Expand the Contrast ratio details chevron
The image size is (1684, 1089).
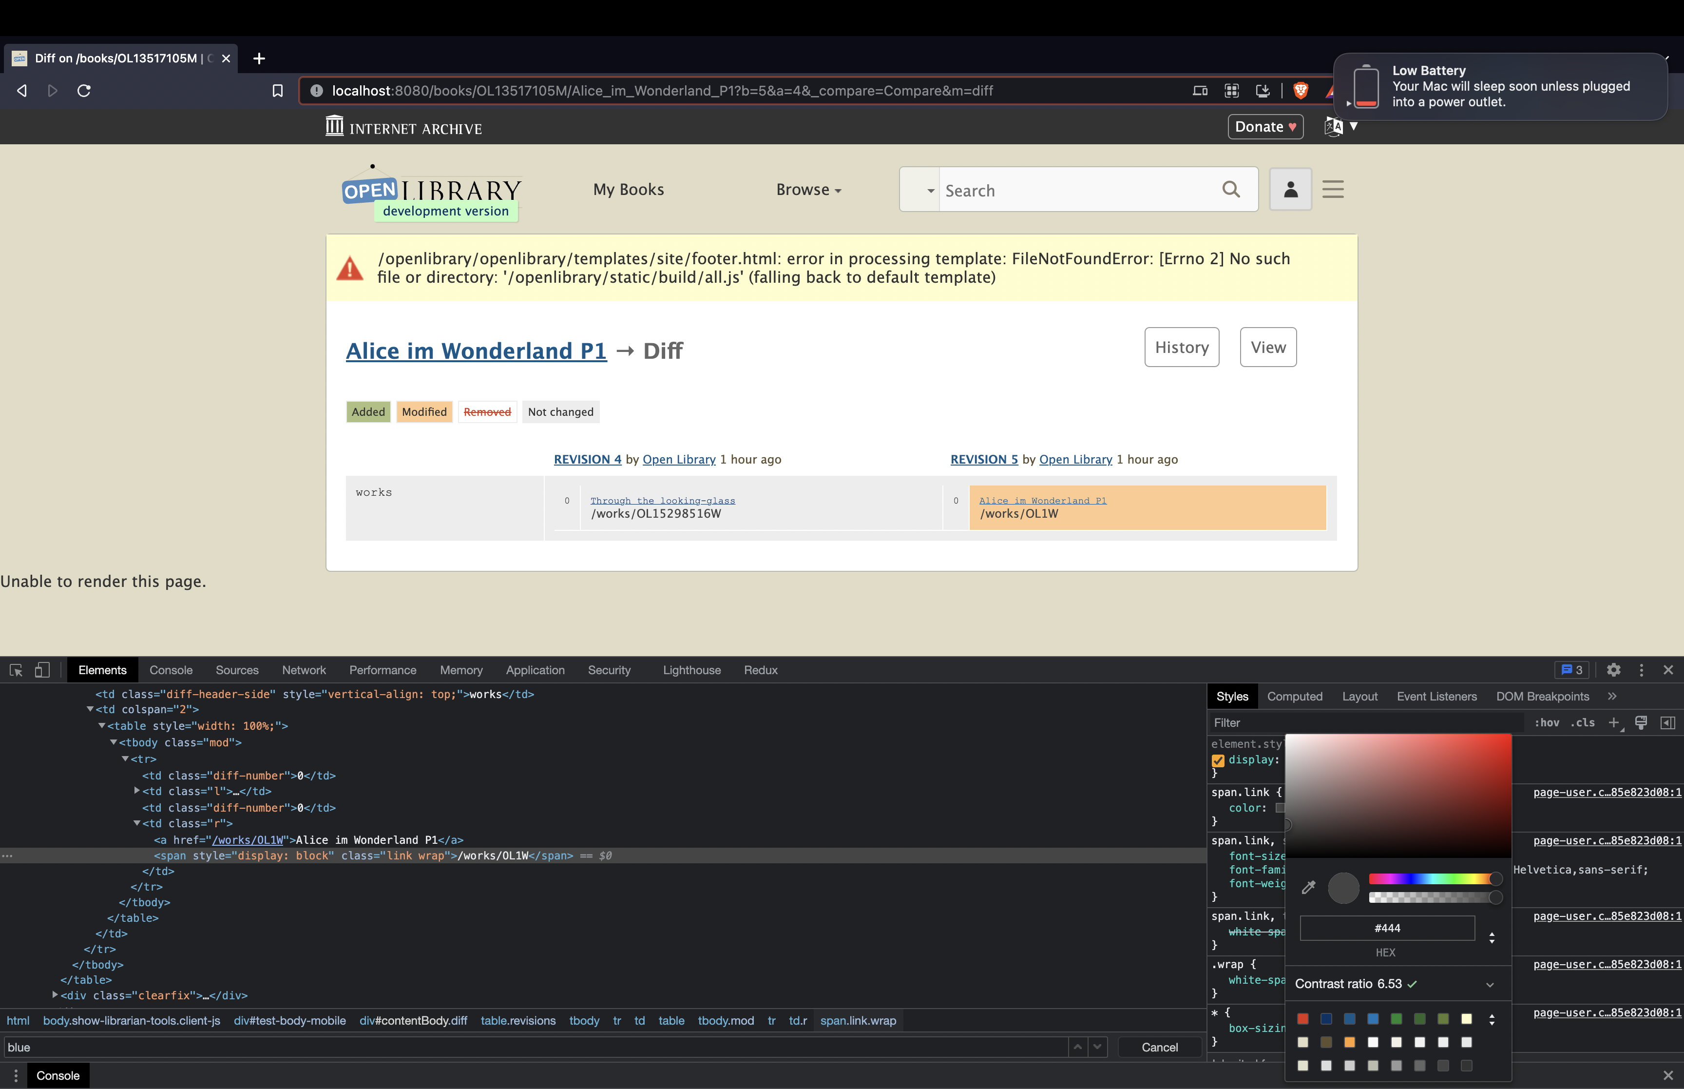pos(1490,984)
